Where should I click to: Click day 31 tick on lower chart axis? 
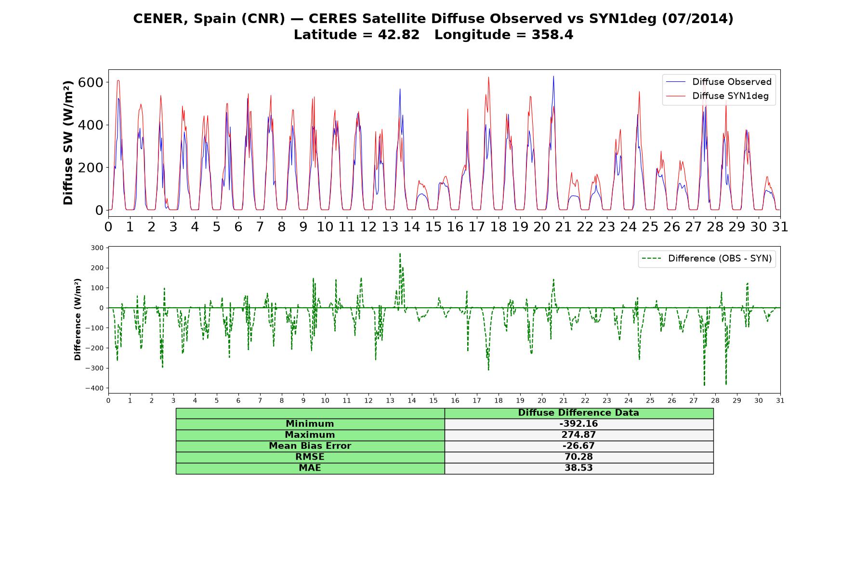[x=780, y=400]
